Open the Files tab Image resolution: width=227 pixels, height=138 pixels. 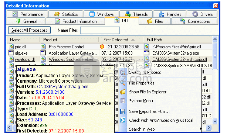click(x=155, y=21)
